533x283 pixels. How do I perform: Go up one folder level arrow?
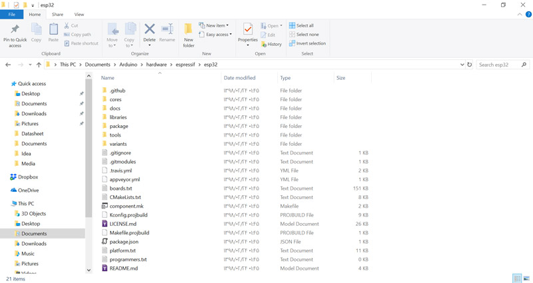tap(39, 65)
